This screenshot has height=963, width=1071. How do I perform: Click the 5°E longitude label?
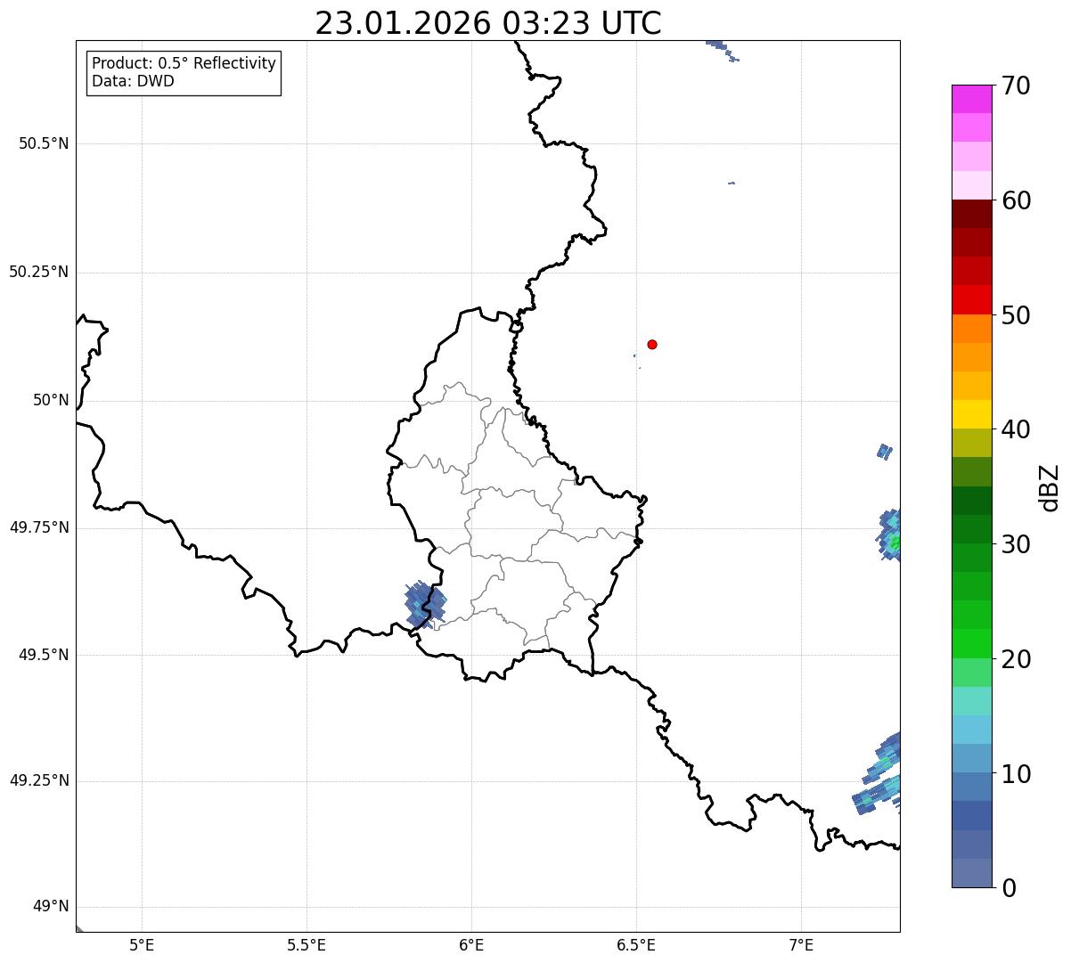[x=142, y=945]
